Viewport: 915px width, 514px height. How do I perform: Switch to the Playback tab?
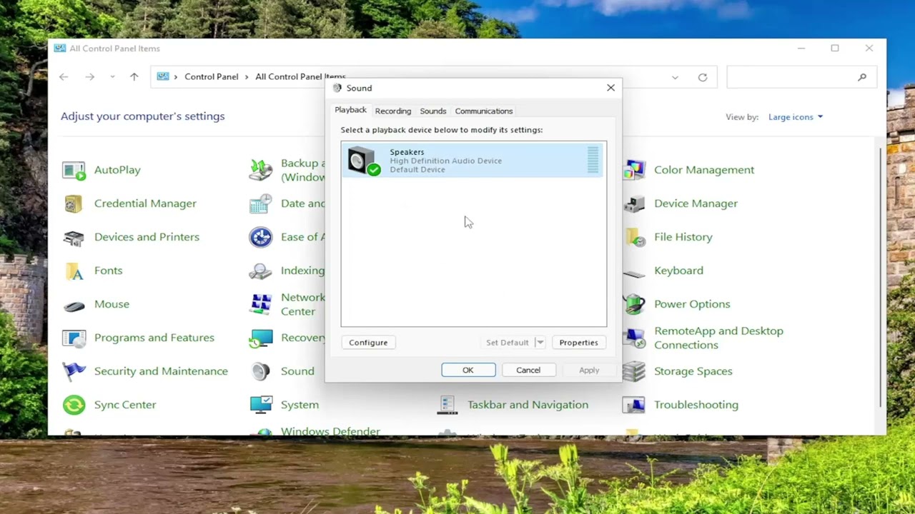pyautogui.click(x=350, y=110)
